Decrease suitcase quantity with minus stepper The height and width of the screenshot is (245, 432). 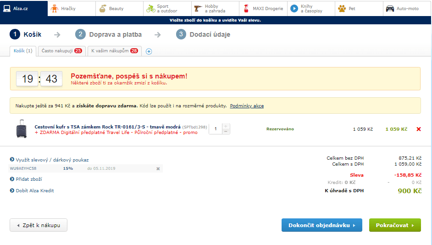226,132
